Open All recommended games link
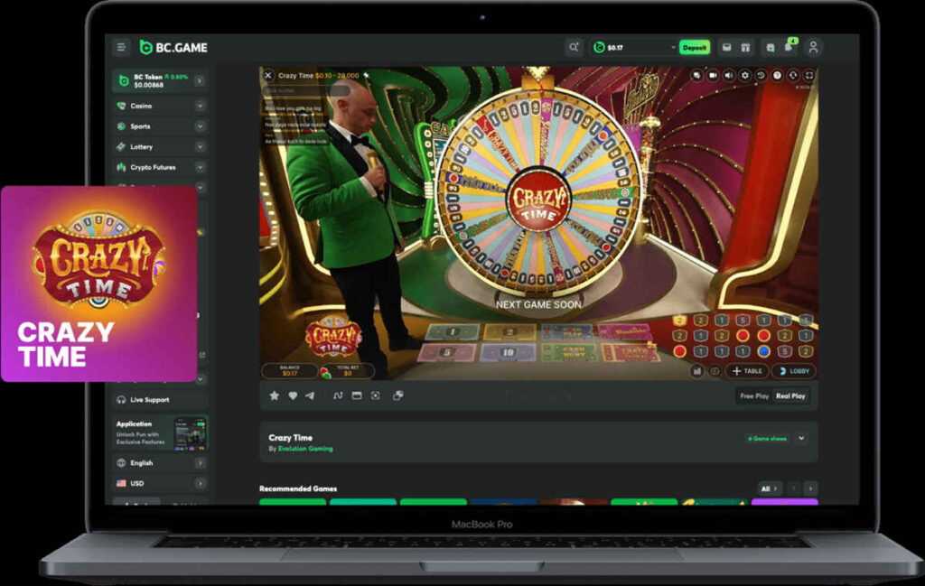The image size is (925, 586). click(769, 488)
